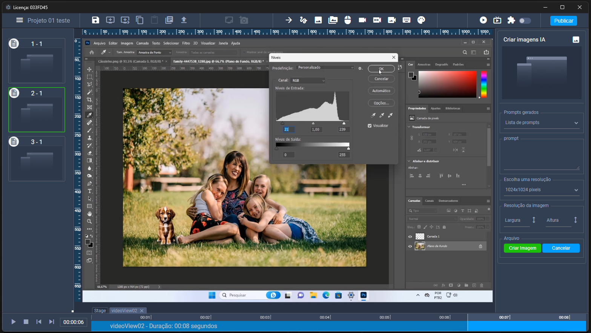Click the mouse icon in top toolbar

pos(348,20)
